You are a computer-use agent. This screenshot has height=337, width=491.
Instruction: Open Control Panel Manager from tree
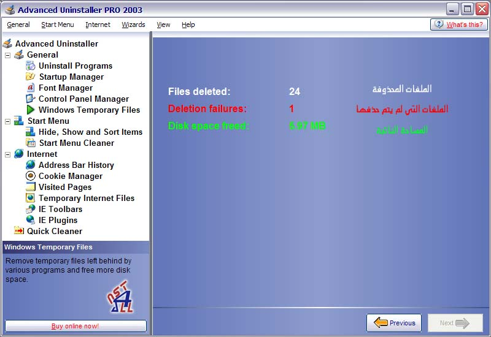click(x=83, y=99)
